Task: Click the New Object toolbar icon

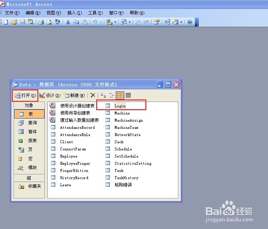Action: point(175,22)
